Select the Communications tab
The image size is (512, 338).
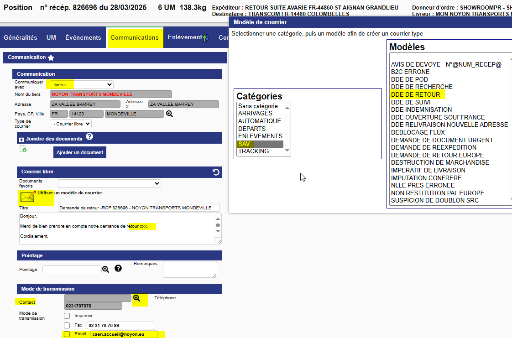135,37
